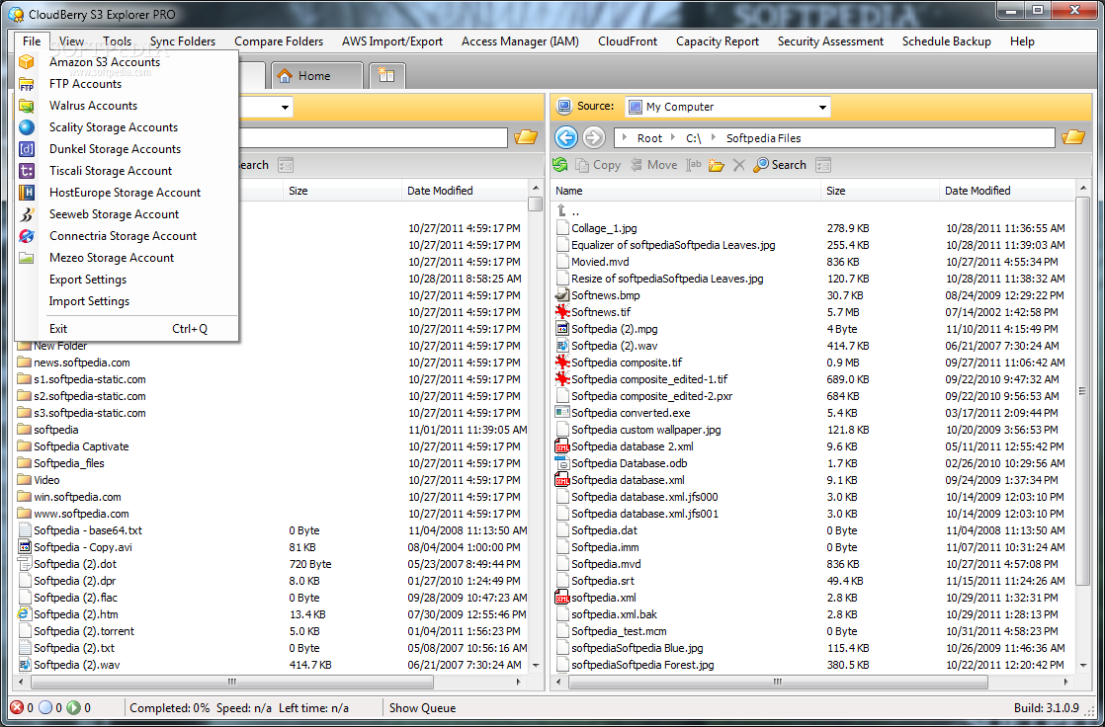The height and width of the screenshot is (727, 1105).
Task: Click the Delete X icon in right pane
Action: (x=738, y=166)
